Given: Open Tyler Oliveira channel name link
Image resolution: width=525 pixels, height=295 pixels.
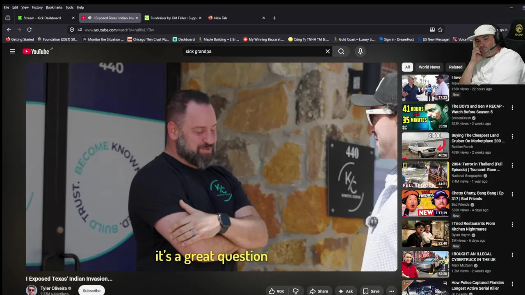Looking at the screenshot, I should pyautogui.click(x=53, y=288).
